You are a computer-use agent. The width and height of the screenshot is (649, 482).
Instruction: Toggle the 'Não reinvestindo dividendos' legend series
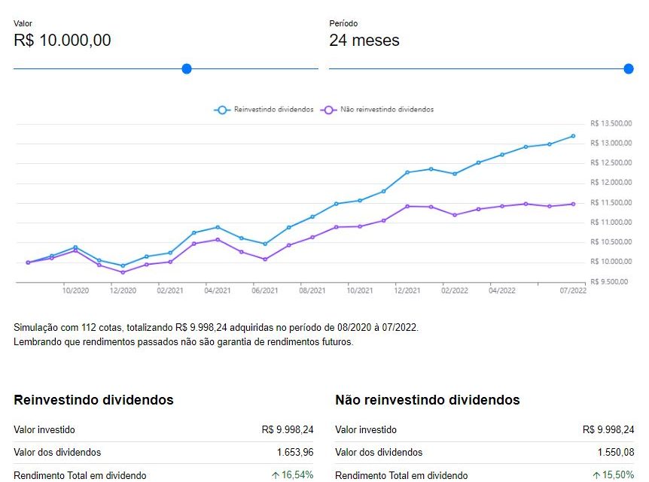click(377, 110)
